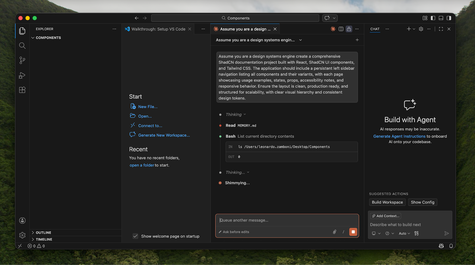Switch to Walkthrough: Setup VS Code tab

pyautogui.click(x=158, y=29)
